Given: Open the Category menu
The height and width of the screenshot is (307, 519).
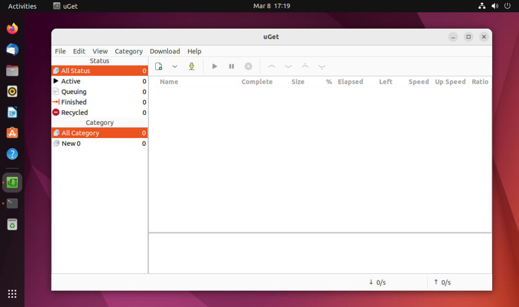Looking at the screenshot, I should coord(128,51).
